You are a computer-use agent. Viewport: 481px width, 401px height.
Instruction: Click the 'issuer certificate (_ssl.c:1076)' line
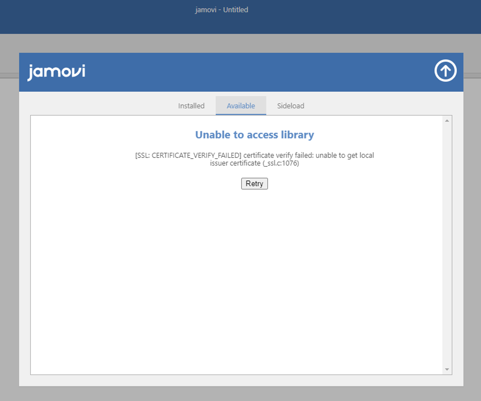[x=254, y=163]
